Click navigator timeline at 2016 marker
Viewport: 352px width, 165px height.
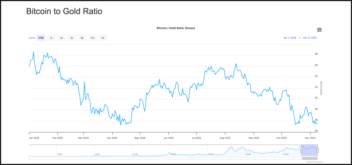pos(135,154)
